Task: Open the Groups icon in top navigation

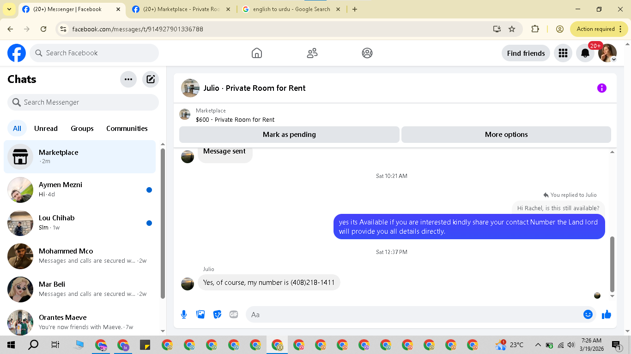Action: tap(367, 53)
